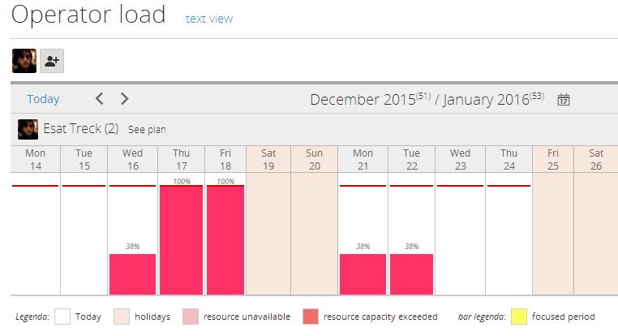
Task: Switch to text view
Action: (208, 19)
